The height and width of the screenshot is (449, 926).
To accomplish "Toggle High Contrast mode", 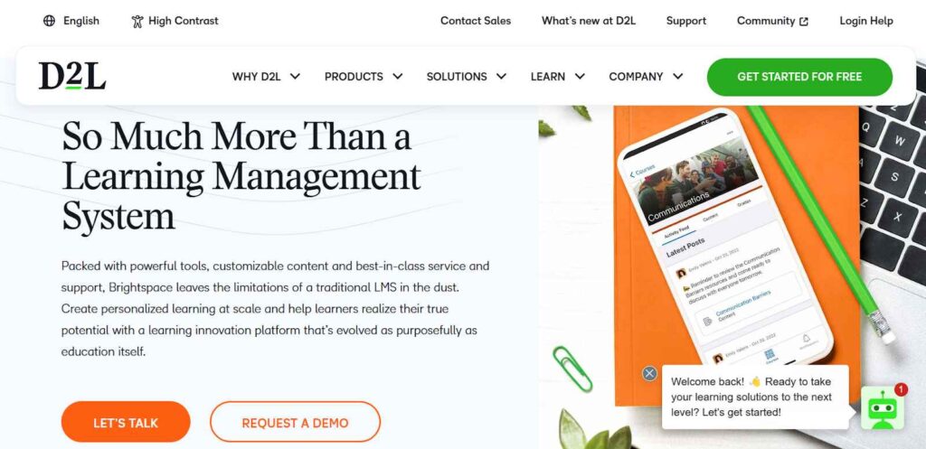I will pos(175,21).
